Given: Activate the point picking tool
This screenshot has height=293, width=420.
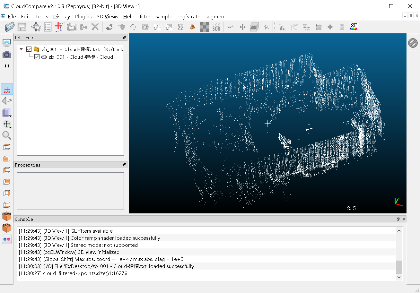Looking at the screenshot, I should point(36,27).
